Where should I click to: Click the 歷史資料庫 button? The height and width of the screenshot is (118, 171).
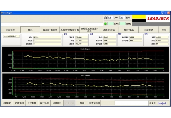coord(95,103)
